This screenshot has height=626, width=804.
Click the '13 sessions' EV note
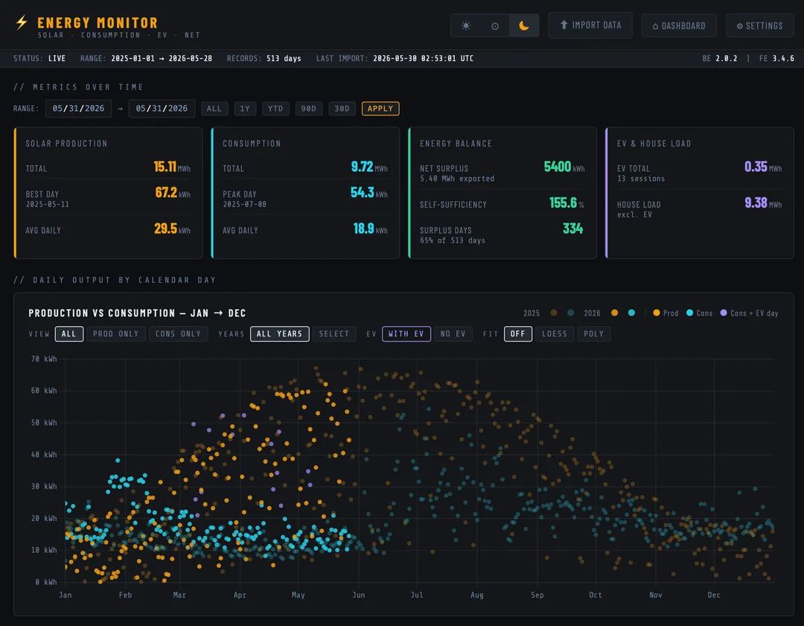(641, 179)
